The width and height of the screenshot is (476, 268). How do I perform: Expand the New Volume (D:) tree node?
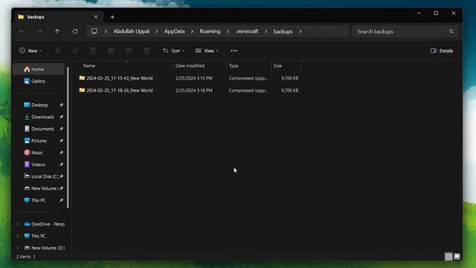[18, 248]
